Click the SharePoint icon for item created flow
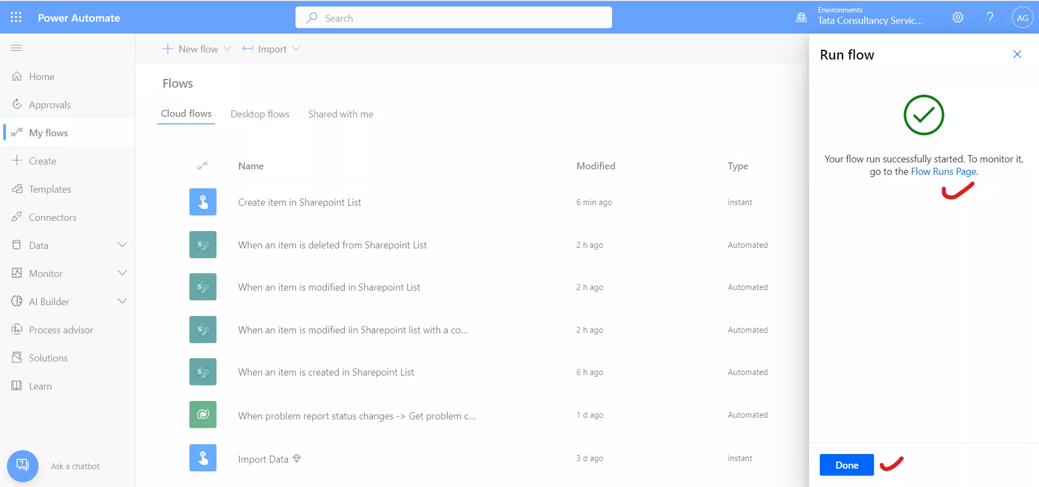Screen dimensions: 1039x487 click(x=203, y=372)
